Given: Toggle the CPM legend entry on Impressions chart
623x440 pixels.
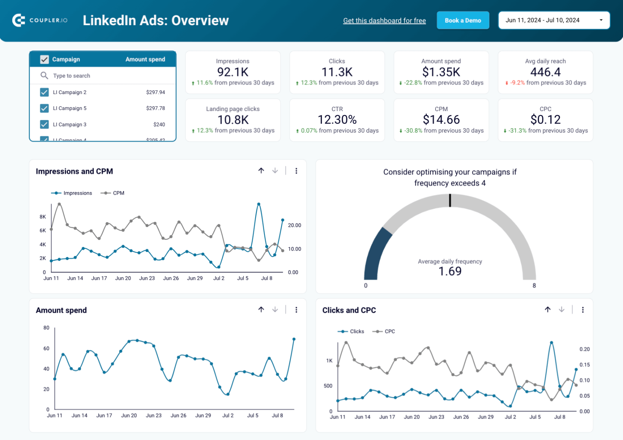Looking at the screenshot, I should click(x=112, y=193).
